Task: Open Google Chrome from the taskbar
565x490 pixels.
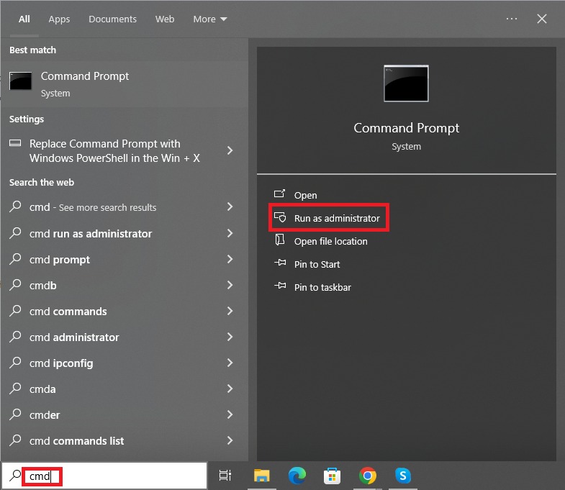Action: [x=368, y=476]
